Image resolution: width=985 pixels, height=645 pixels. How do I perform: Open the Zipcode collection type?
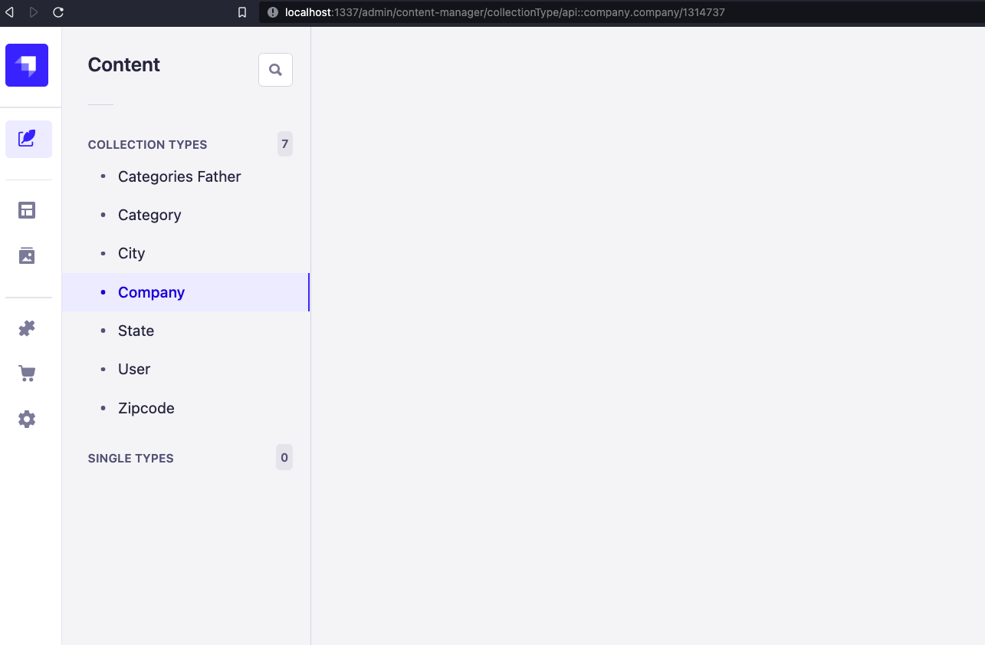pyautogui.click(x=186, y=408)
